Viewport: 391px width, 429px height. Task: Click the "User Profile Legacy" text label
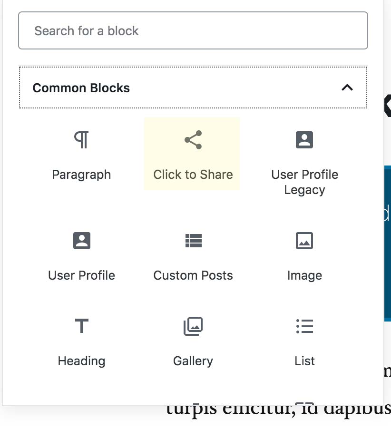click(304, 182)
